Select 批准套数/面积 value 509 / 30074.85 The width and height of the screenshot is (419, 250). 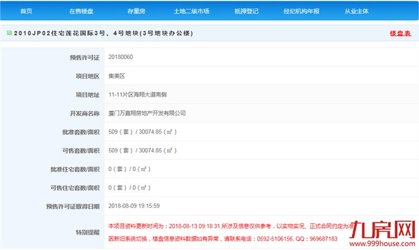pyautogui.click(x=142, y=132)
